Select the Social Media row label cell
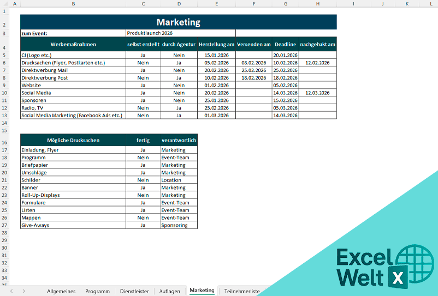 [x=73, y=93]
